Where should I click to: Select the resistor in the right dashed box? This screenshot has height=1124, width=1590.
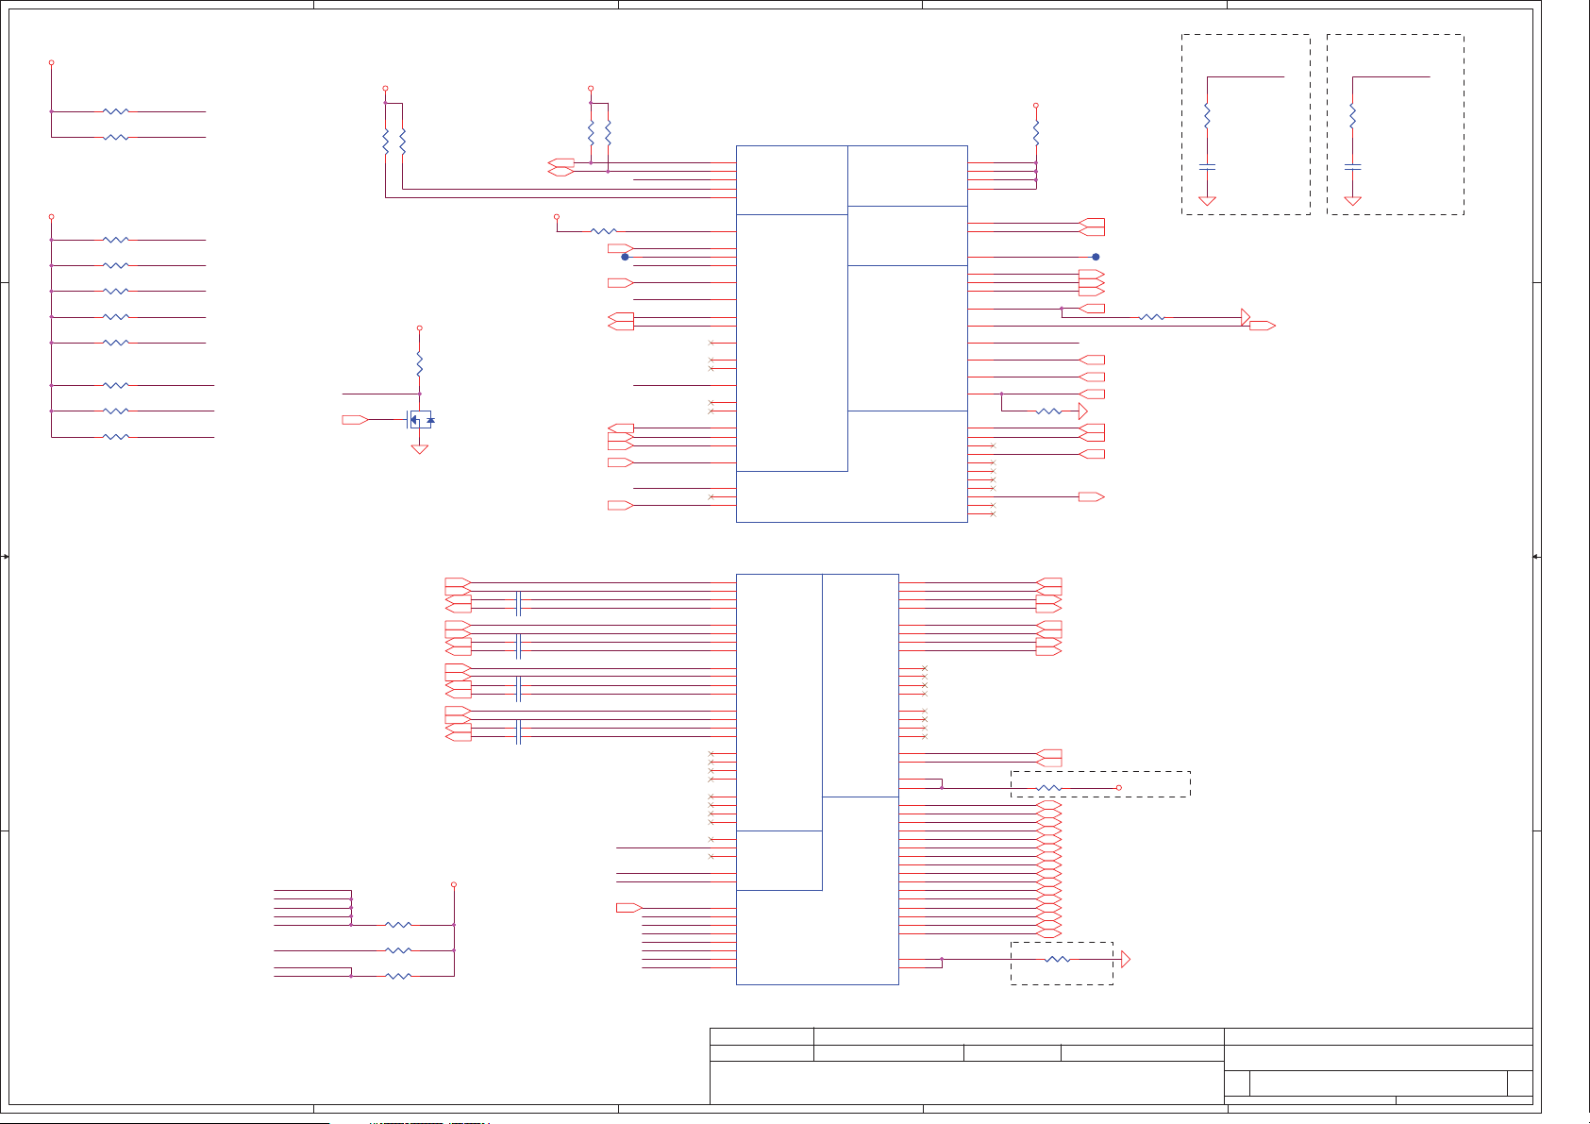(x=1352, y=117)
